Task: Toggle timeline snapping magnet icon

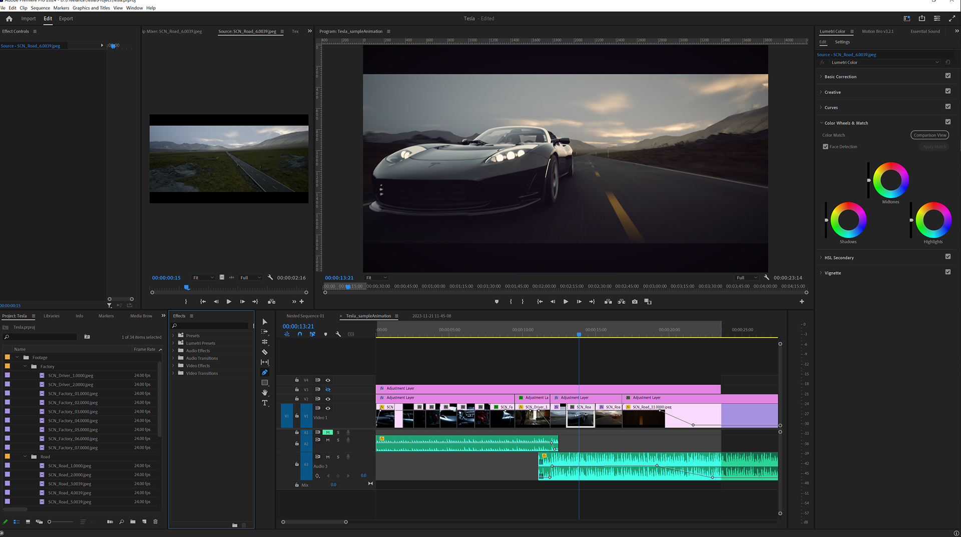Action: point(300,334)
